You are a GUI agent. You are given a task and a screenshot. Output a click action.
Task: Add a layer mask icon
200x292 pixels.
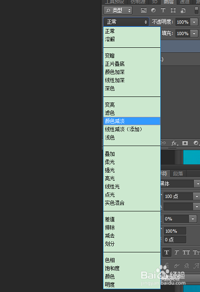(x=185, y=143)
